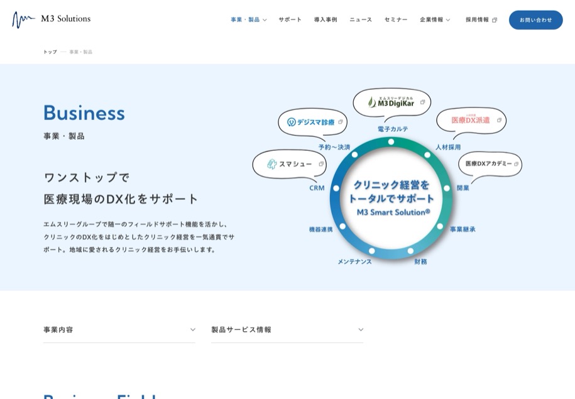Expand the 事業内容 dropdown

click(119, 330)
